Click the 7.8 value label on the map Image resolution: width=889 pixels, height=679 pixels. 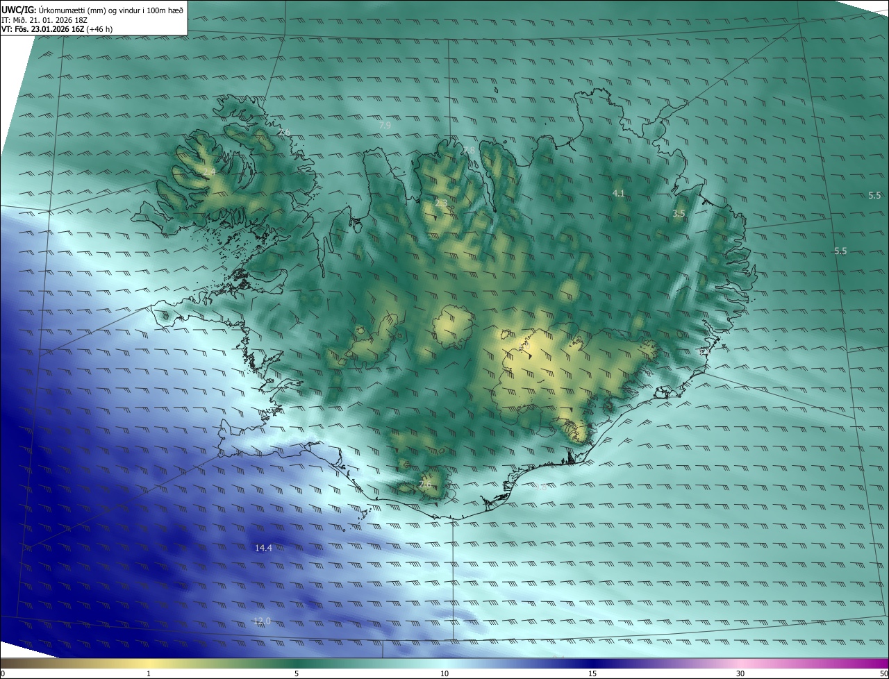coord(469,150)
